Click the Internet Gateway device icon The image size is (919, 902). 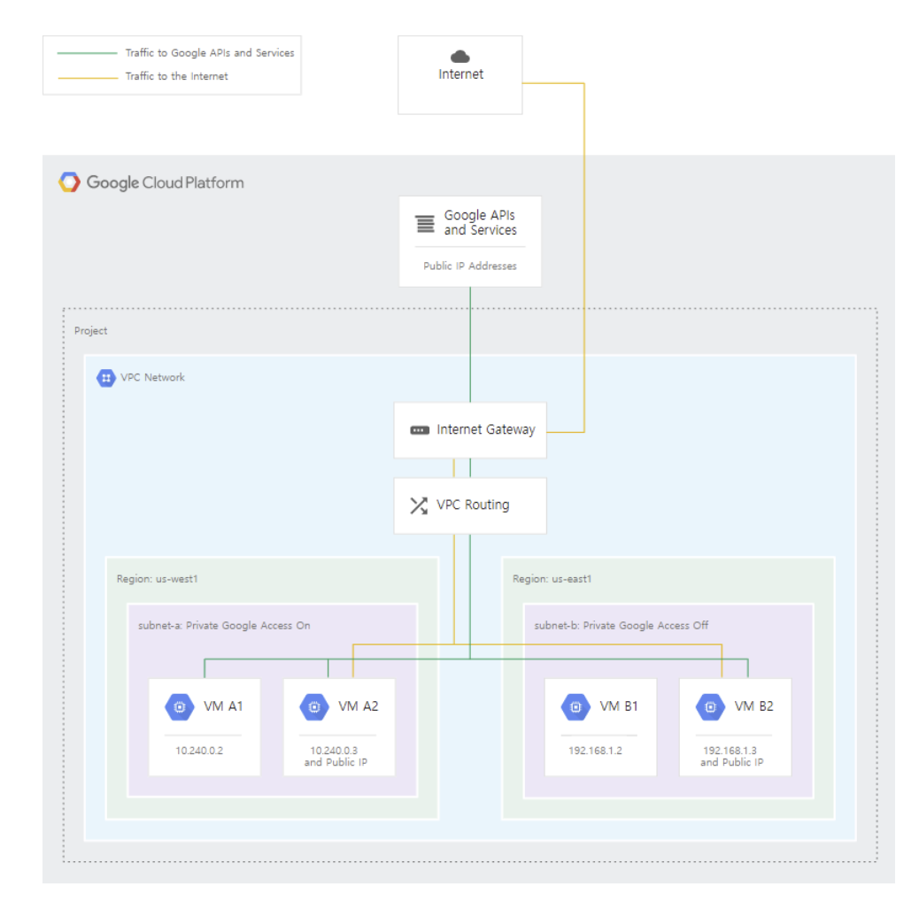pyautogui.click(x=420, y=430)
